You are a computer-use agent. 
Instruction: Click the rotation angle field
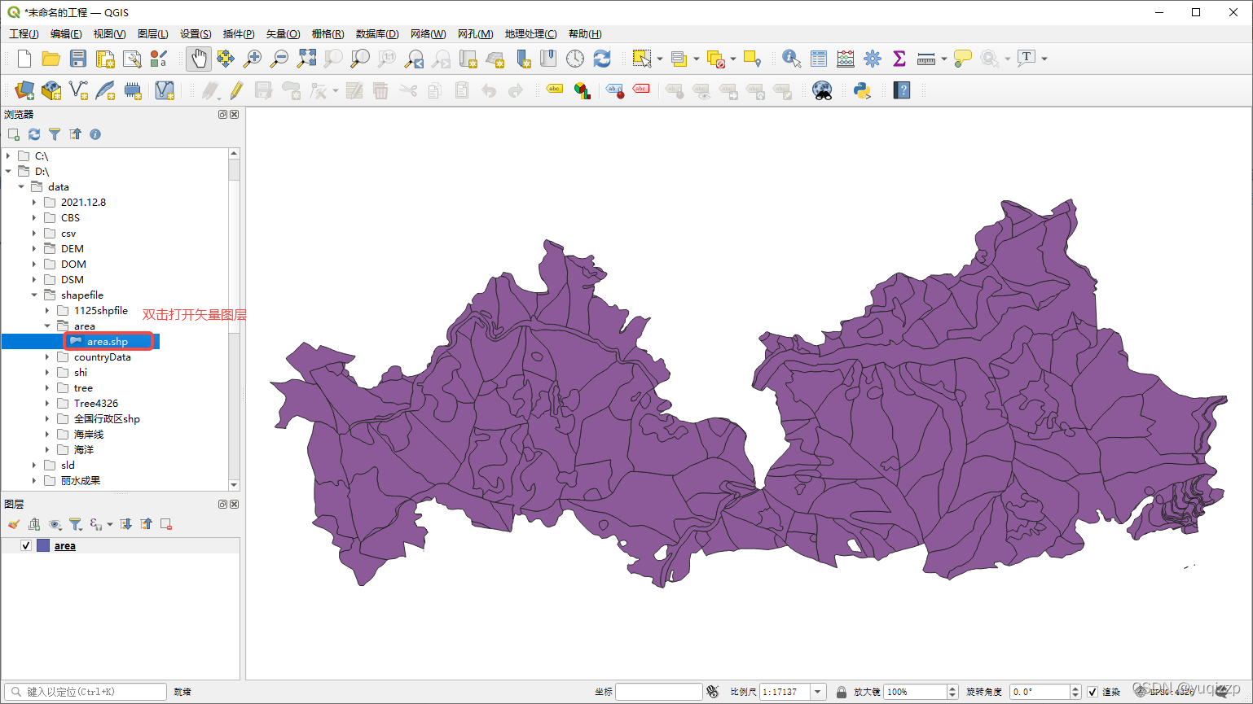pos(1039,692)
